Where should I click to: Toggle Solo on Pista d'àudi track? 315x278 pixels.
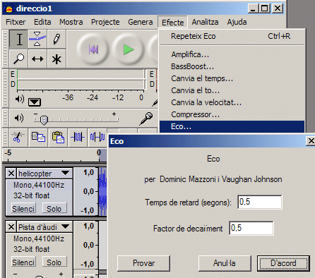(54, 262)
